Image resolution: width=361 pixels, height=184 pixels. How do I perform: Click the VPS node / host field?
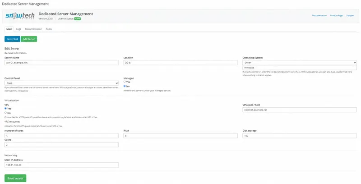tap(300, 110)
